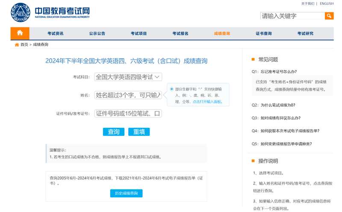342x212 pixels.
Task: Select the 证书查询 navigation tab
Action: [263, 34]
